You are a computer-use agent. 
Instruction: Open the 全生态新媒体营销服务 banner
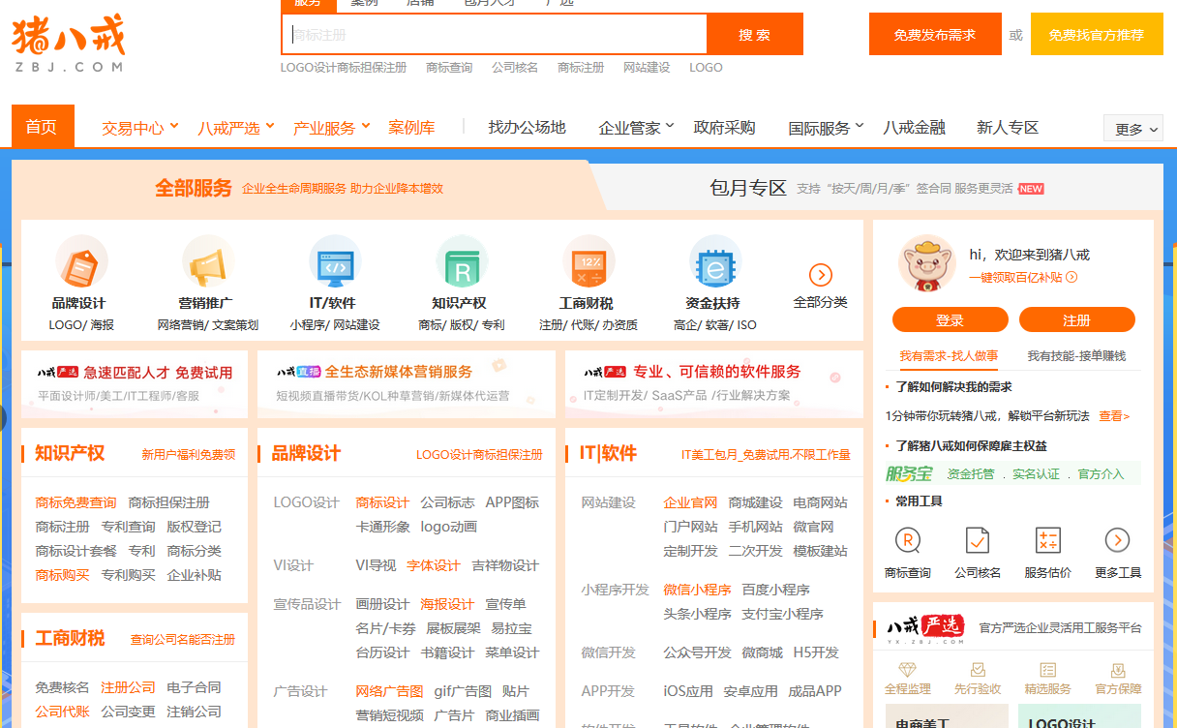407,383
